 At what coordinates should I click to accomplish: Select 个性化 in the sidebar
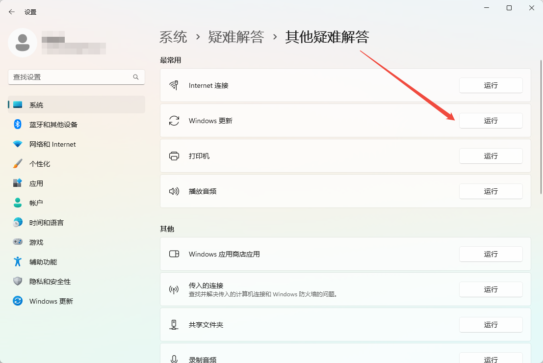click(77, 163)
